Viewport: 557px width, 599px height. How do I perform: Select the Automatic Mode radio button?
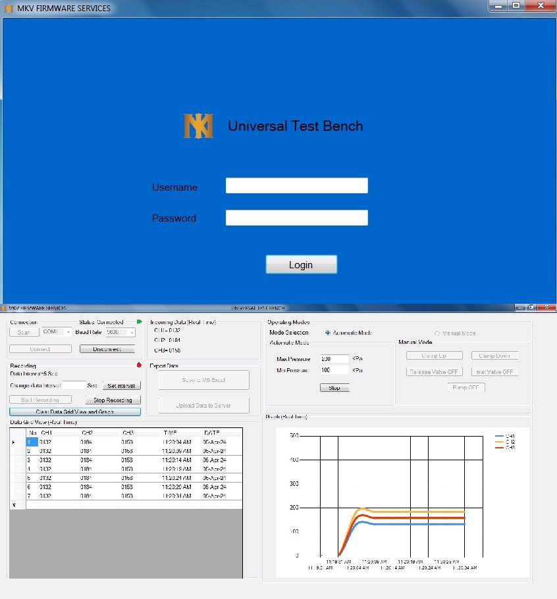click(328, 333)
